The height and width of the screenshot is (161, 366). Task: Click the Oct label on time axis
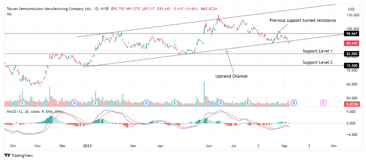click(13, 146)
